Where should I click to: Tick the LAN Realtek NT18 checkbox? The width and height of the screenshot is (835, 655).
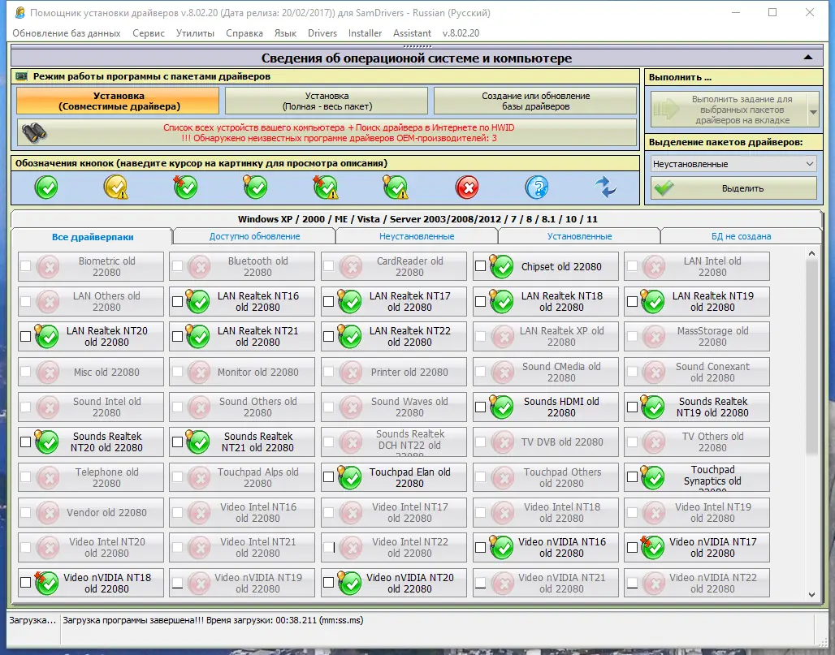click(x=480, y=302)
